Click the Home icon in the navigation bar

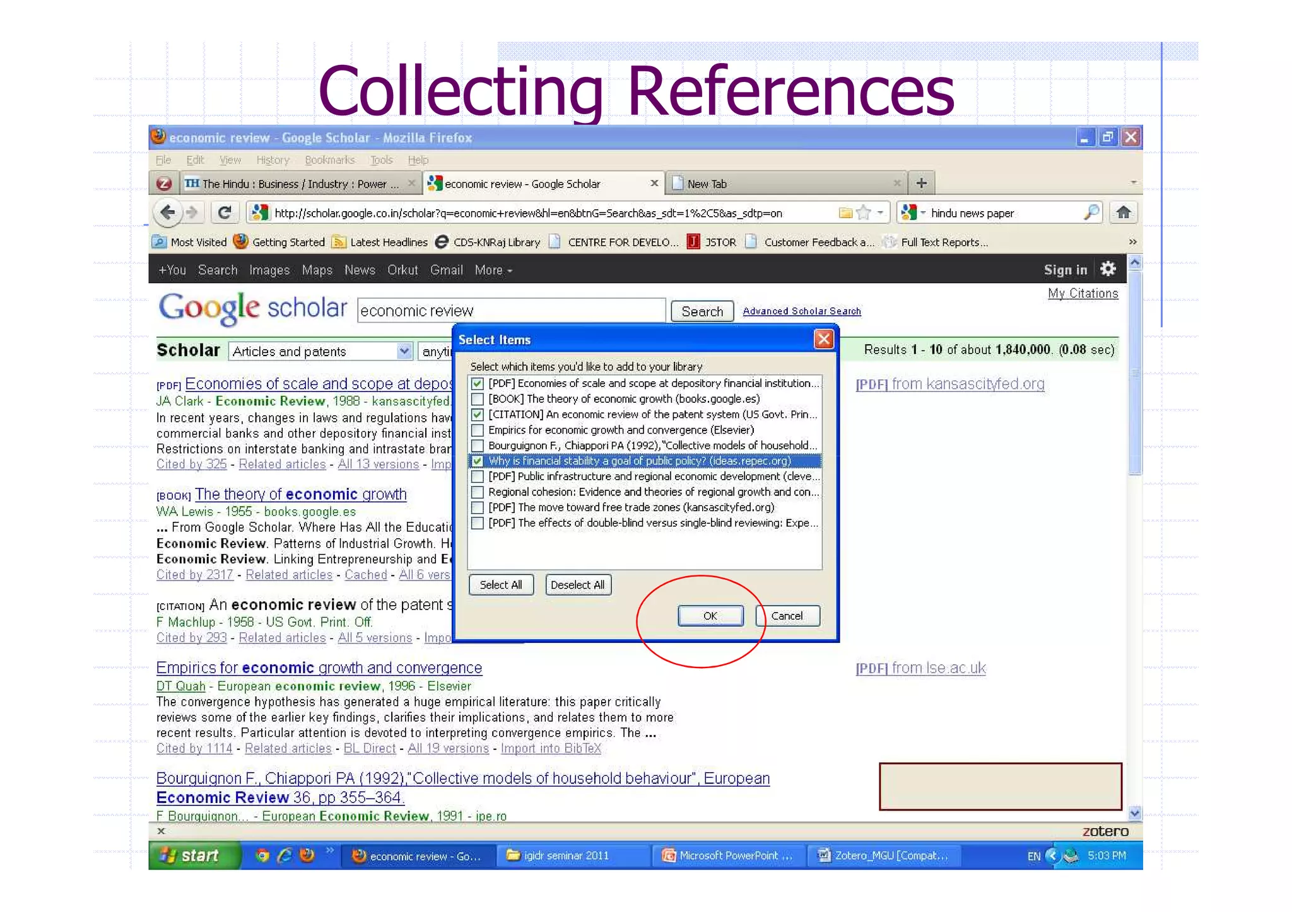click(x=1123, y=212)
